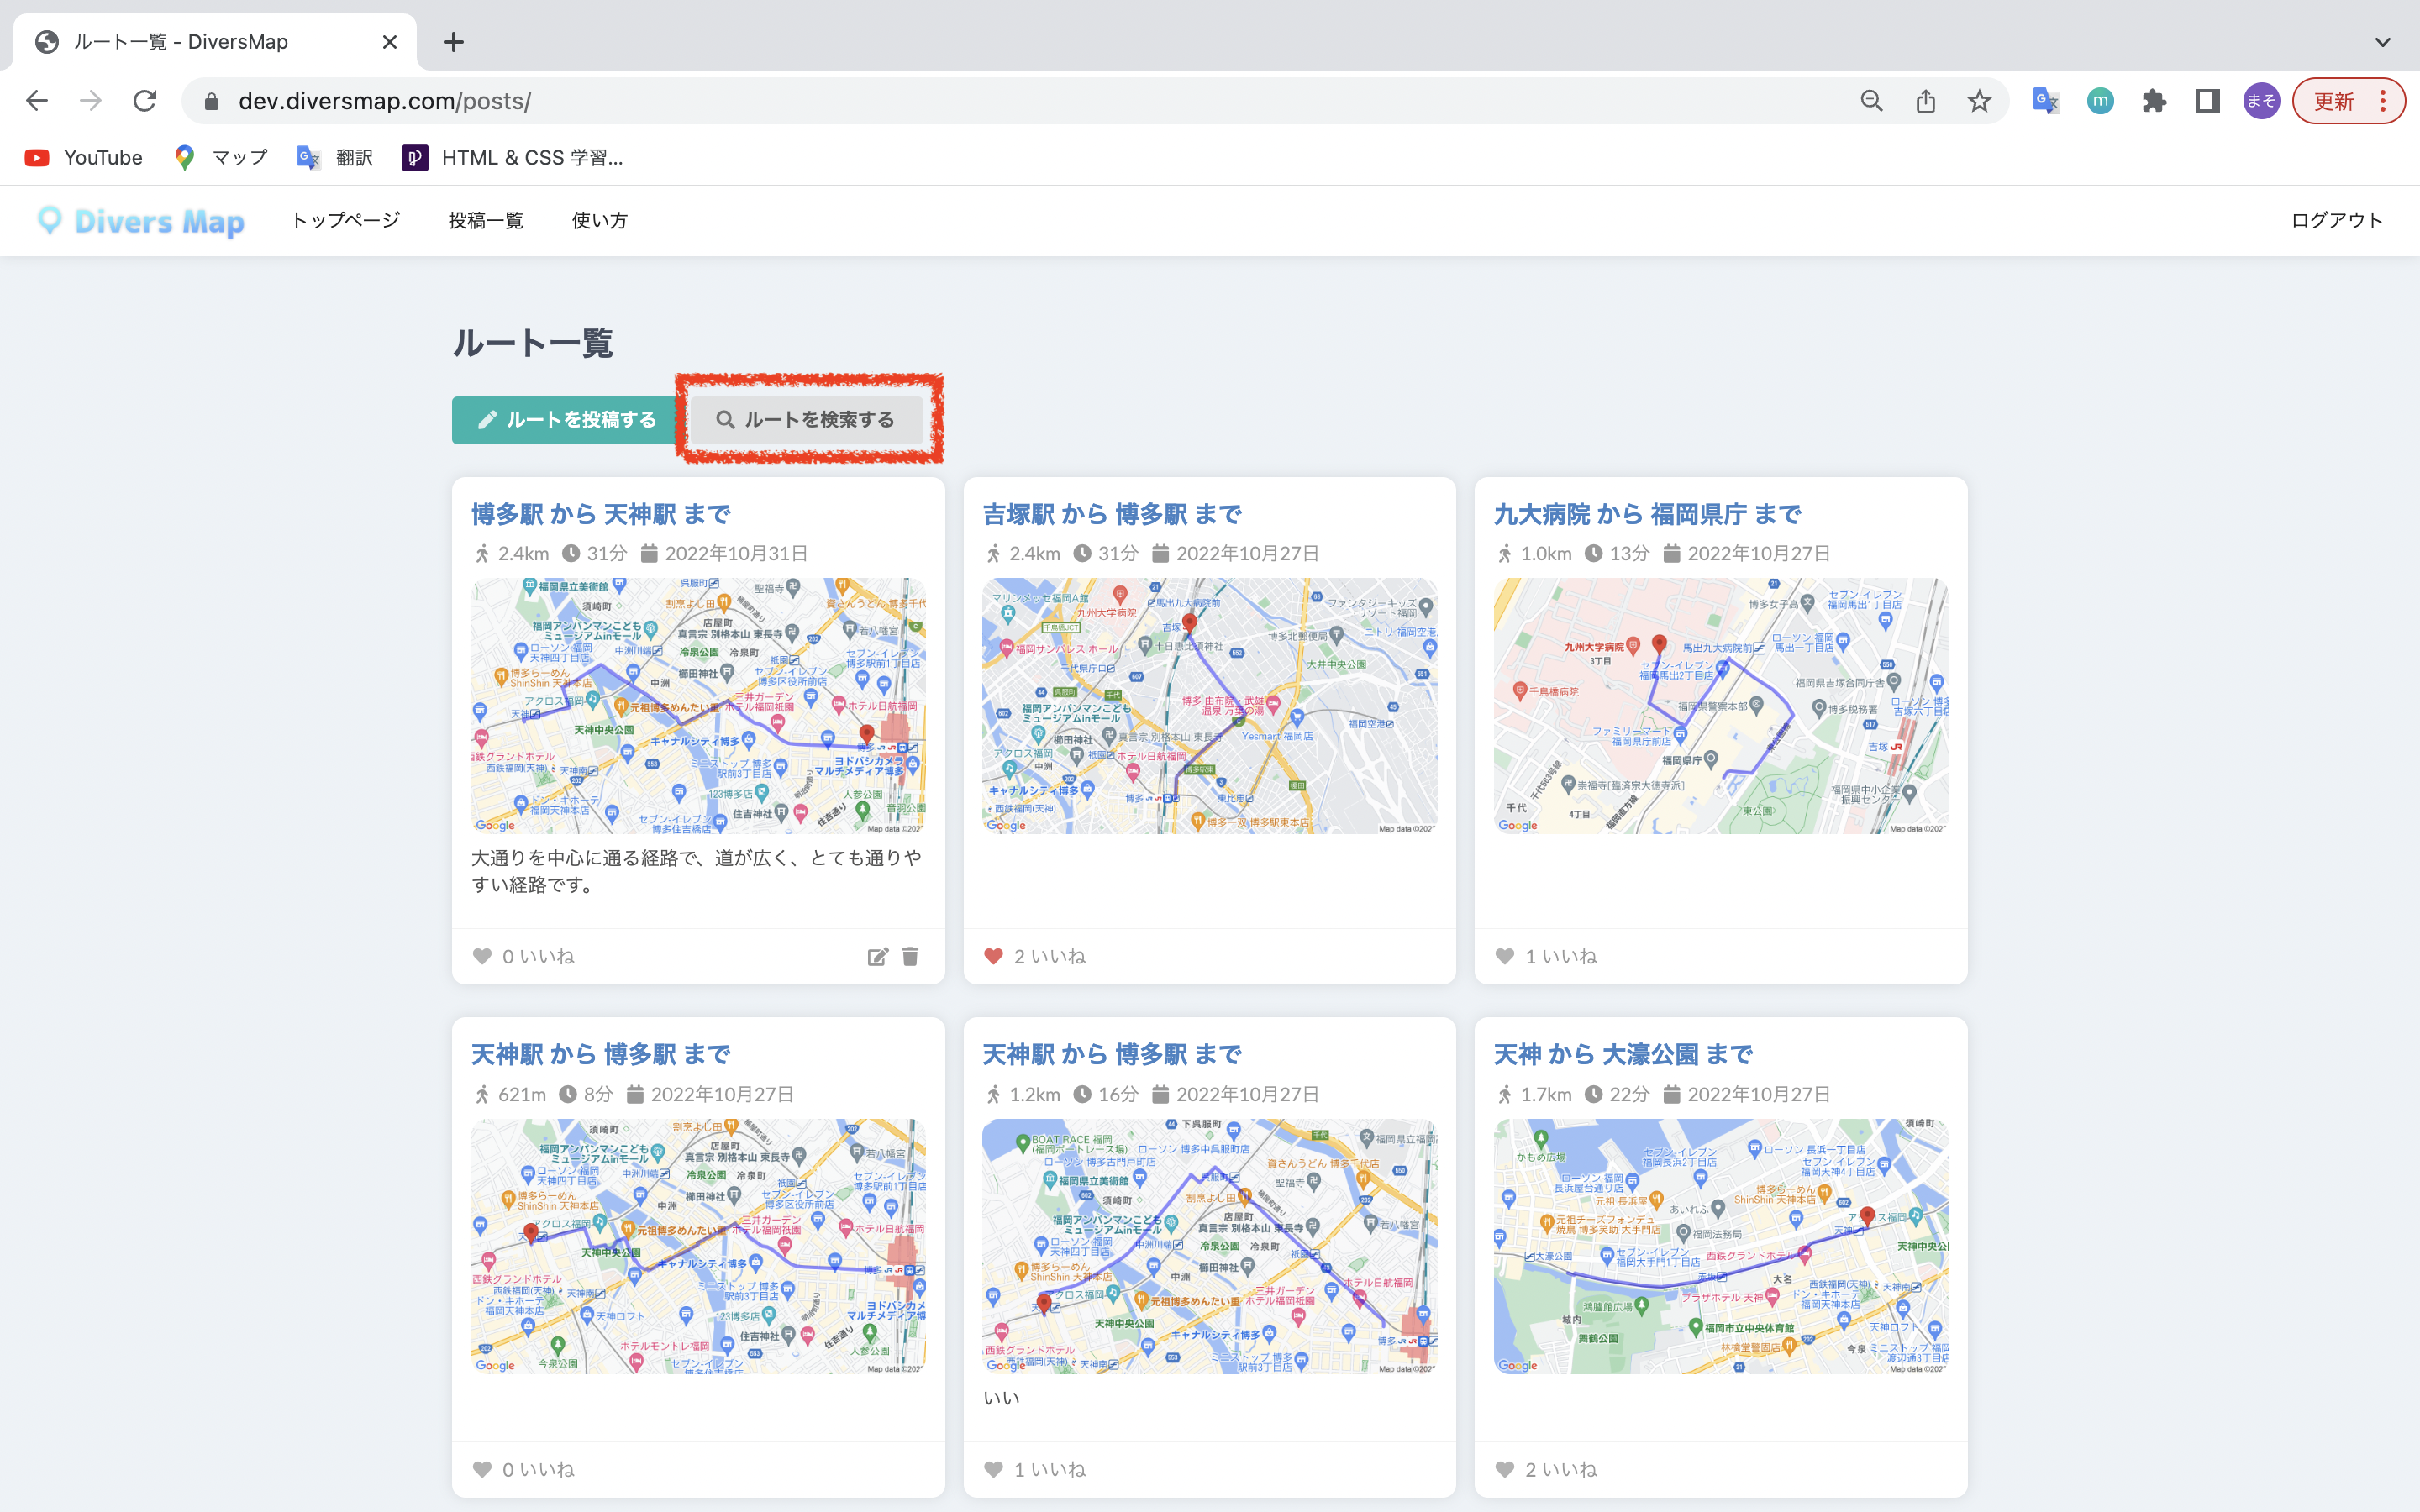
Task: Click the ルートを検索する button
Action: tap(806, 420)
